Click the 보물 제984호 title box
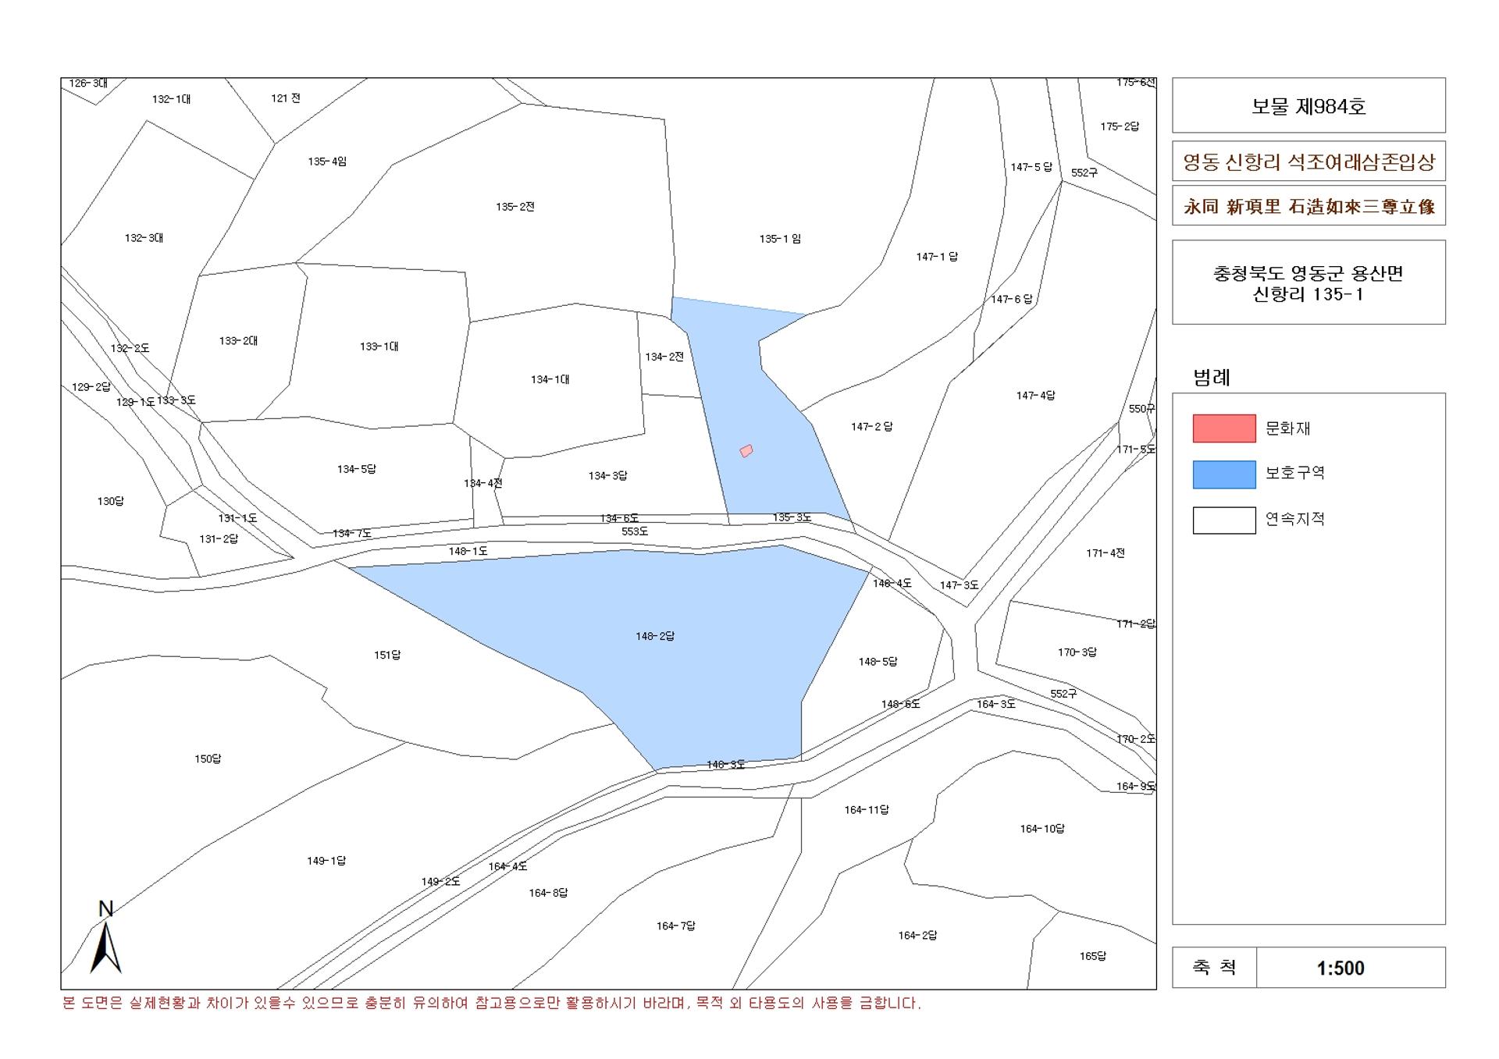 pos(1309,105)
